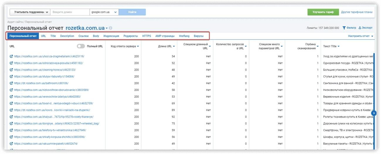The height and width of the screenshot is (154, 381).
Task: Open the Настроить отчет dropdown
Action: (361, 36)
